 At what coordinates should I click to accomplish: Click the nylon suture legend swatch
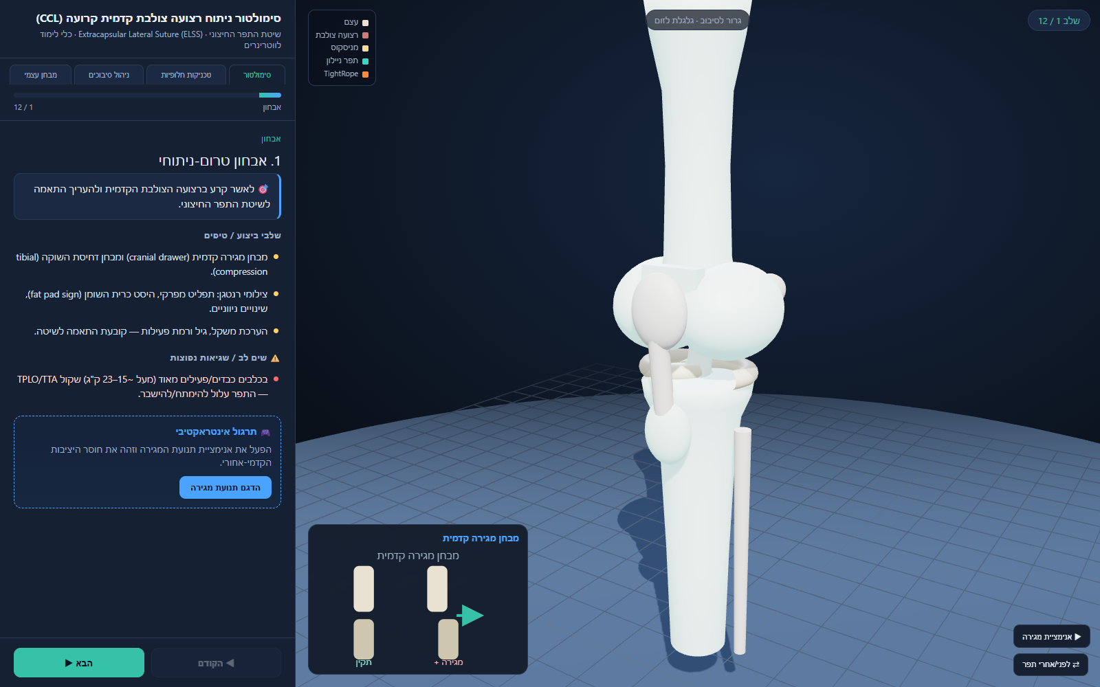[x=365, y=61]
